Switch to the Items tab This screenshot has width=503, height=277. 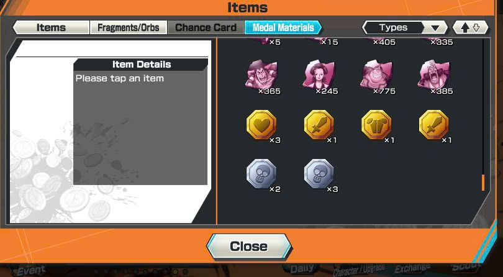[51, 27]
